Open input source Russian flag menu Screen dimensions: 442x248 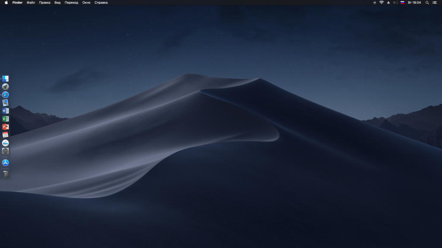[x=402, y=3]
